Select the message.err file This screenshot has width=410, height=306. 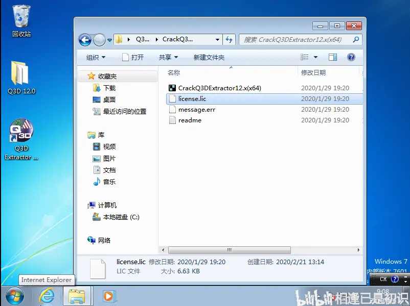197,110
